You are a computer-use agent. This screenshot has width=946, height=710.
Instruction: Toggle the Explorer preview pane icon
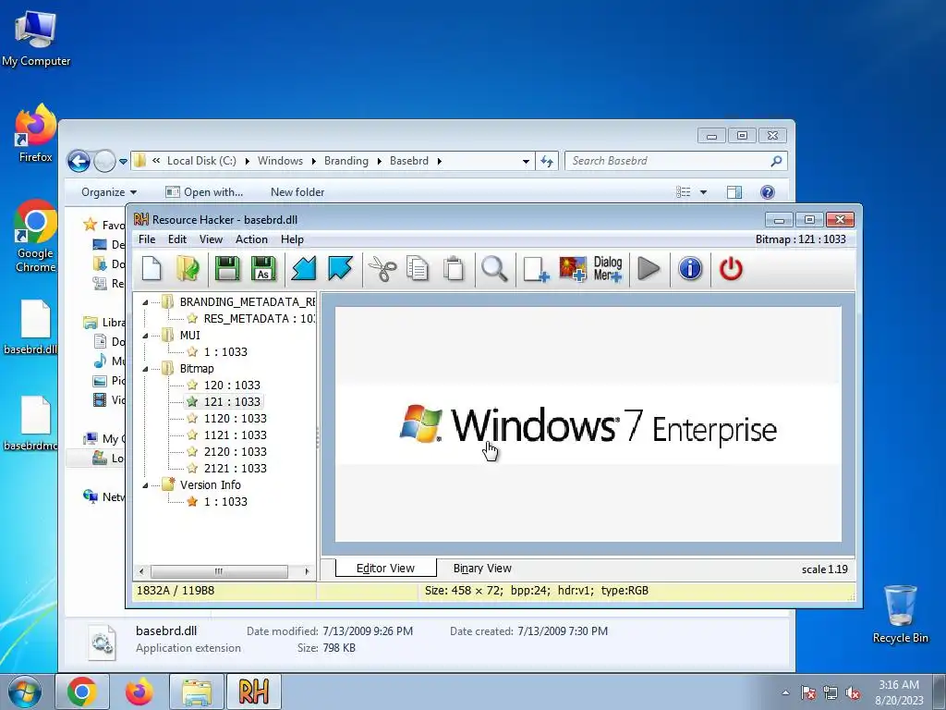coord(734,192)
